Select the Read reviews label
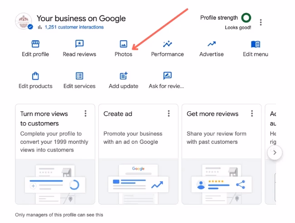 (x=79, y=54)
